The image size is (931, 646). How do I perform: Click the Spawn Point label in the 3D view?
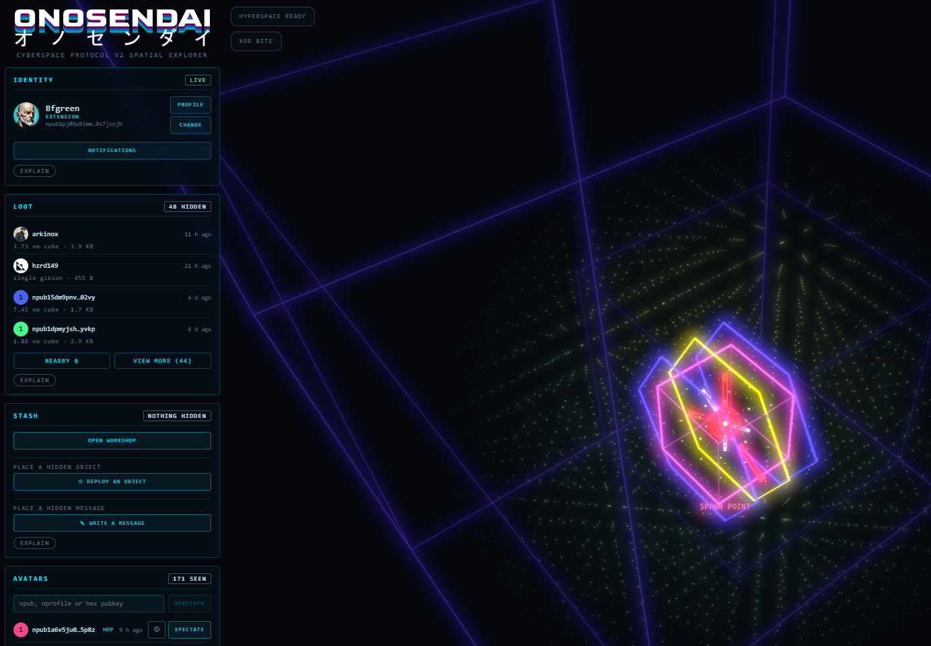click(725, 507)
